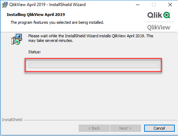Click the dark Qlik wordmark letters
This screenshot has height=136, width=178.
tap(155, 15)
